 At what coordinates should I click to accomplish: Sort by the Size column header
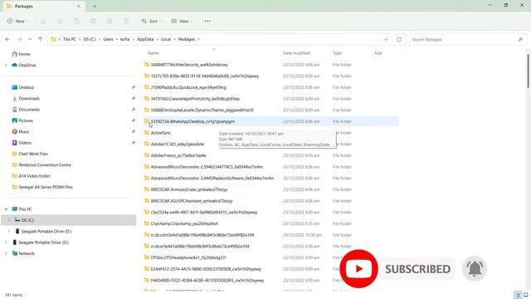coord(378,53)
